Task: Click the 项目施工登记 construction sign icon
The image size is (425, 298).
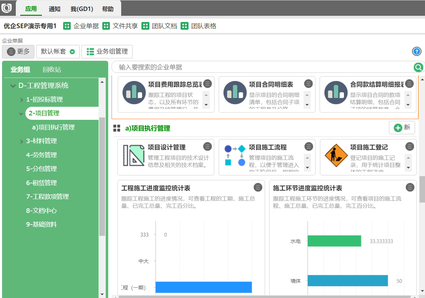Action: click(x=336, y=155)
